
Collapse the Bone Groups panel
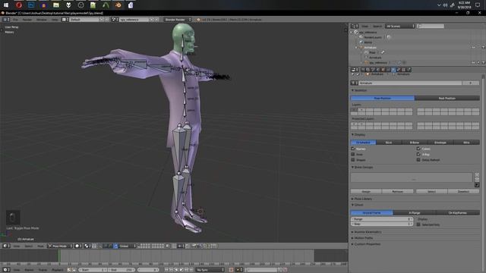pos(362,167)
